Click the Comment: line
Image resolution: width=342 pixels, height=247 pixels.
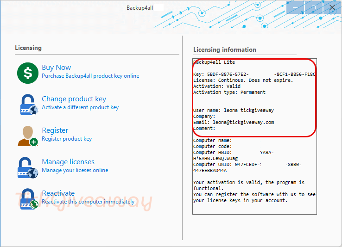click(x=204, y=129)
